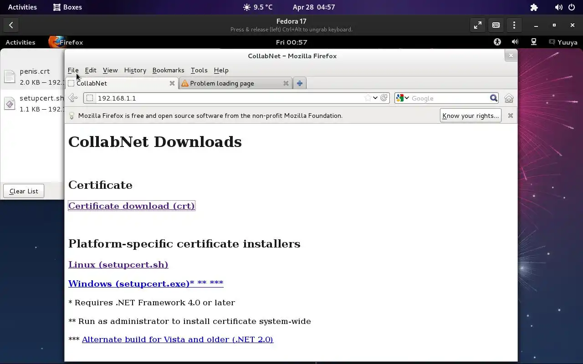The width and height of the screenshot is (583, 364).
Task: Open the Boxes keyboard shortcuts icon
Action: pos(496,25)
